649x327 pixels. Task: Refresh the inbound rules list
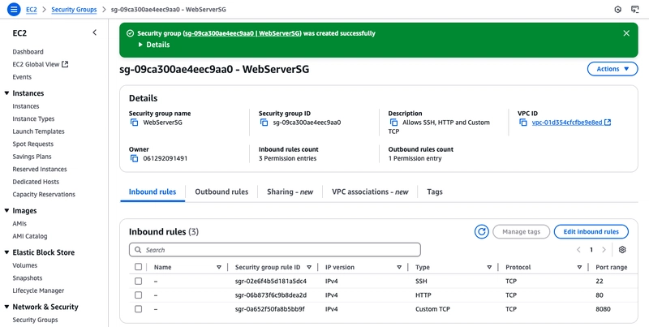(481, 232)
